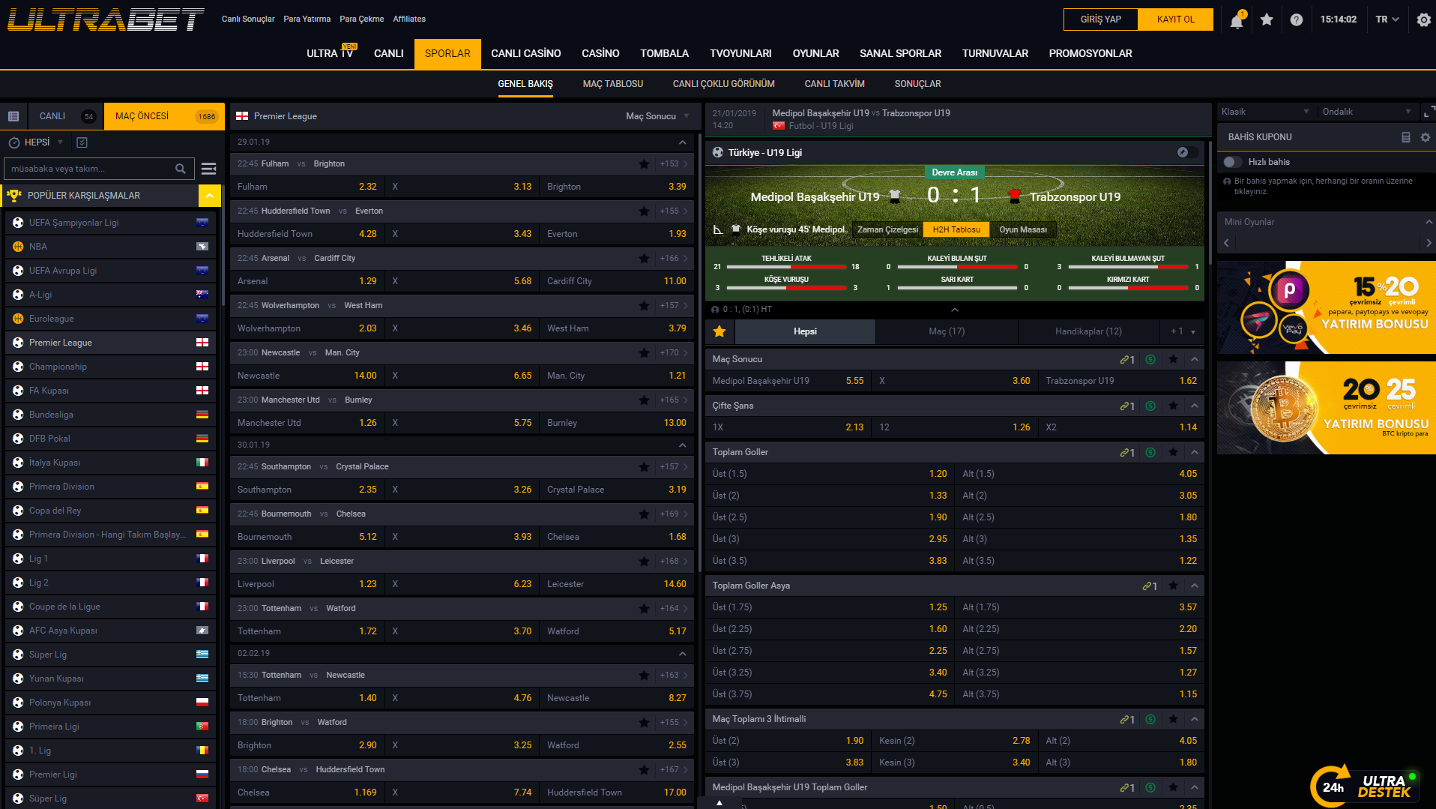1436x809 pixels.
Task: Toggle the pin switch on Türkiye - U19 Ligi
Action: coord(1187,152)
